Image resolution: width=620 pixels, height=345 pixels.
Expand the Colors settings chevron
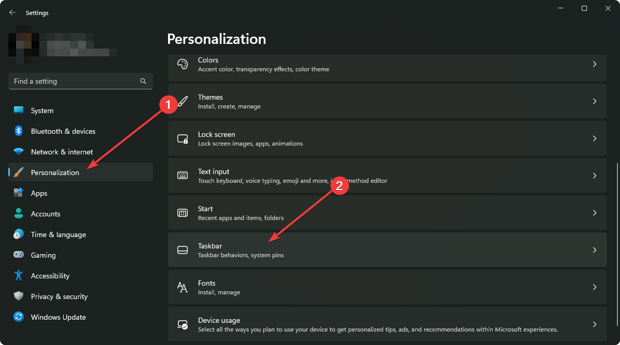click(x=595, y=64)
